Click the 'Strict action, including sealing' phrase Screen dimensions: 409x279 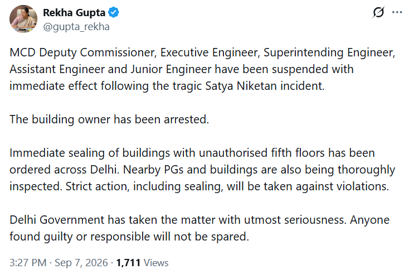pos(144,186)
